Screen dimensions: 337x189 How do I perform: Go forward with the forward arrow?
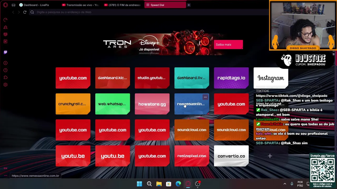click(x=19, y=12)
